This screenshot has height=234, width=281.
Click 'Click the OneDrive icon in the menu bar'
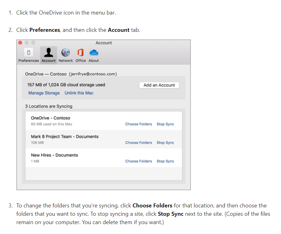(x=66, y=13)
